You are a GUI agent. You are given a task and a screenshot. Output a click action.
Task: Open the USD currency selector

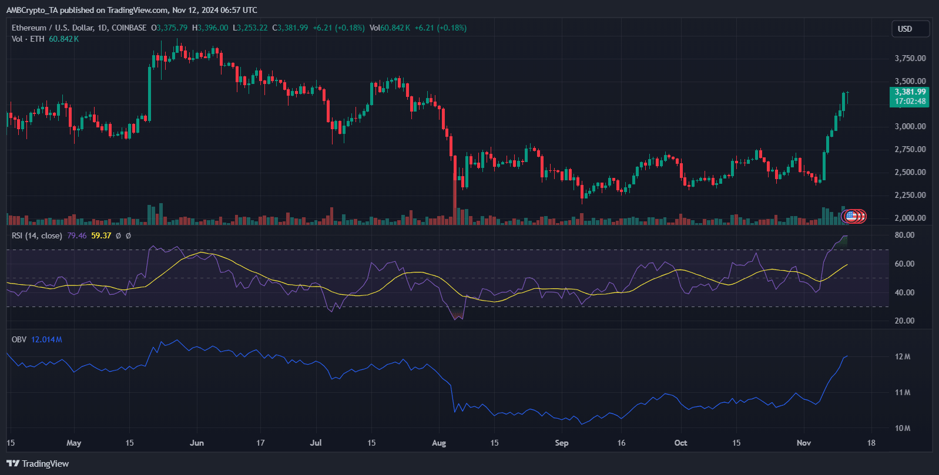[x=911, y=29]
